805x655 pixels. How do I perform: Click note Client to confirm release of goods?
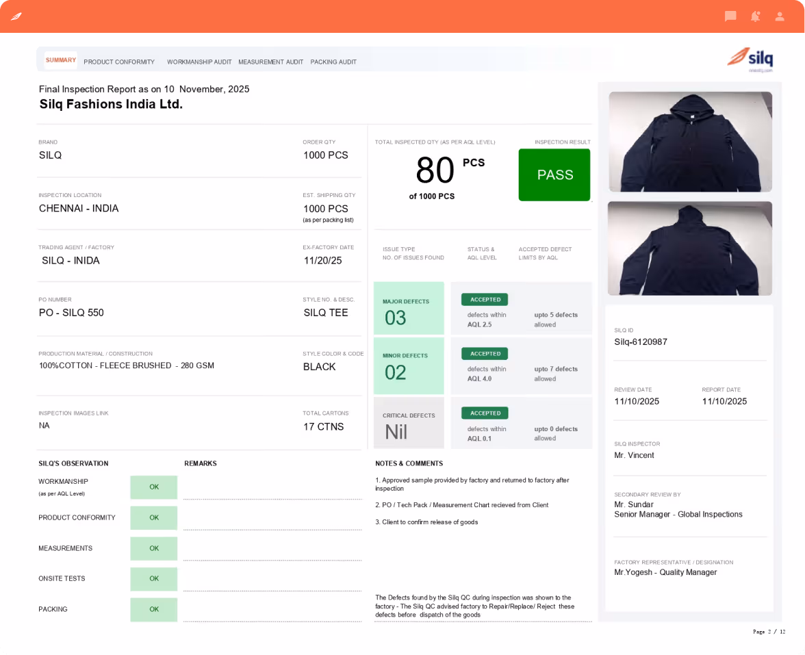tap(426, 522)
